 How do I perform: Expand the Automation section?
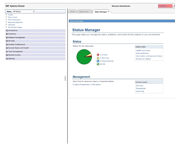pos(7,31)
